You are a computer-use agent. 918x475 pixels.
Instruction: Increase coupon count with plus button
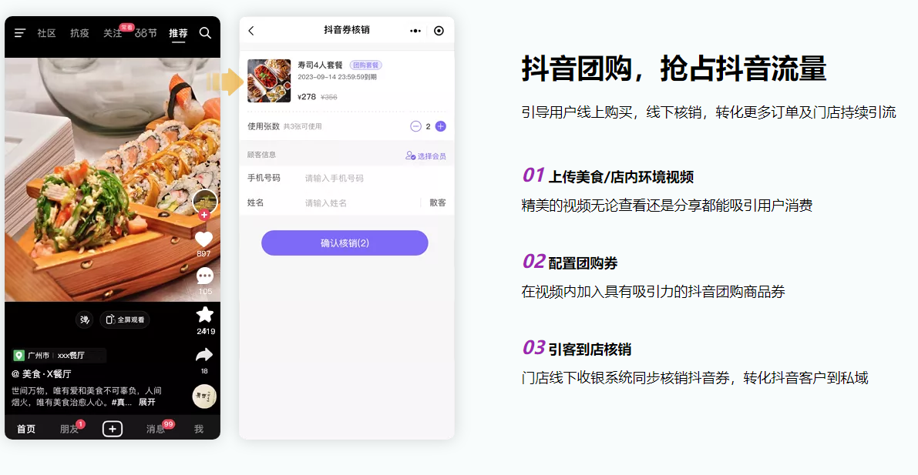[x=440, y=126]
